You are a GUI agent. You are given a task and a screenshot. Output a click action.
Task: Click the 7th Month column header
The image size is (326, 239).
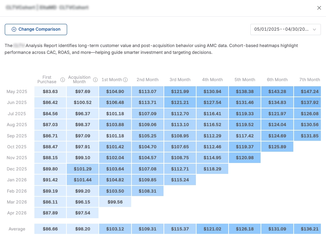click(x=310, y=80)
